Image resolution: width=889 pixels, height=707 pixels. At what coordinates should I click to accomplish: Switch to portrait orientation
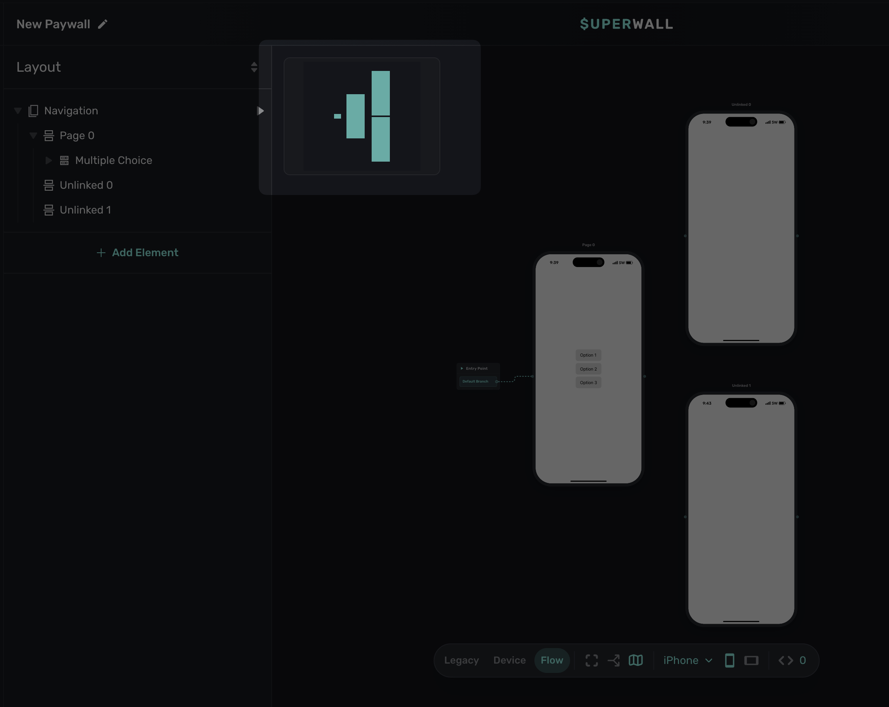[729, 660]
